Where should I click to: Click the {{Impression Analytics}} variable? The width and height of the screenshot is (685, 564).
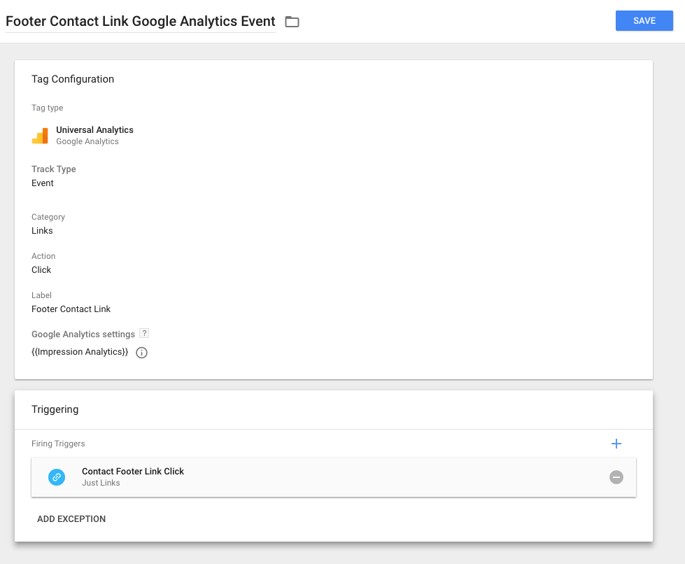(x=80, y=352)
